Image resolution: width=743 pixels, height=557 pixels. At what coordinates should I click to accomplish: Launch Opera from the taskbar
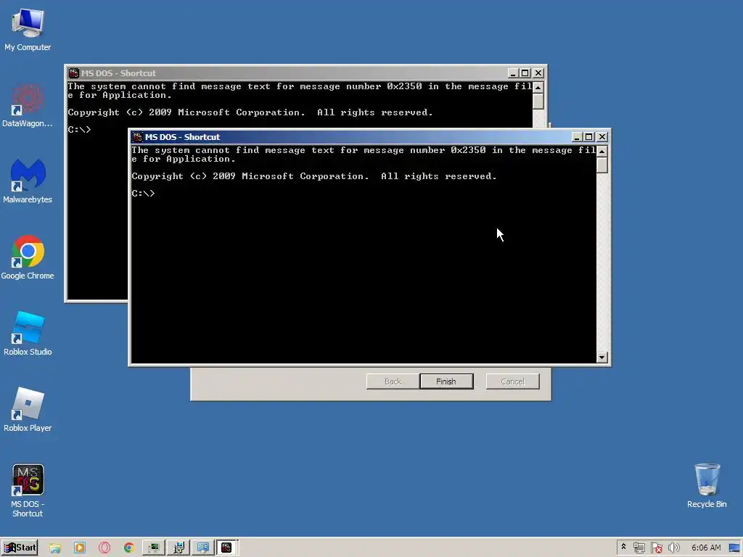pos(104,548)
